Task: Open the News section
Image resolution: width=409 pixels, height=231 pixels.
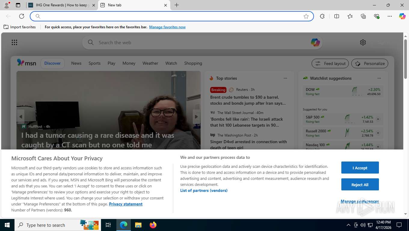Action: pyautogui.click(x=76, y=63)
